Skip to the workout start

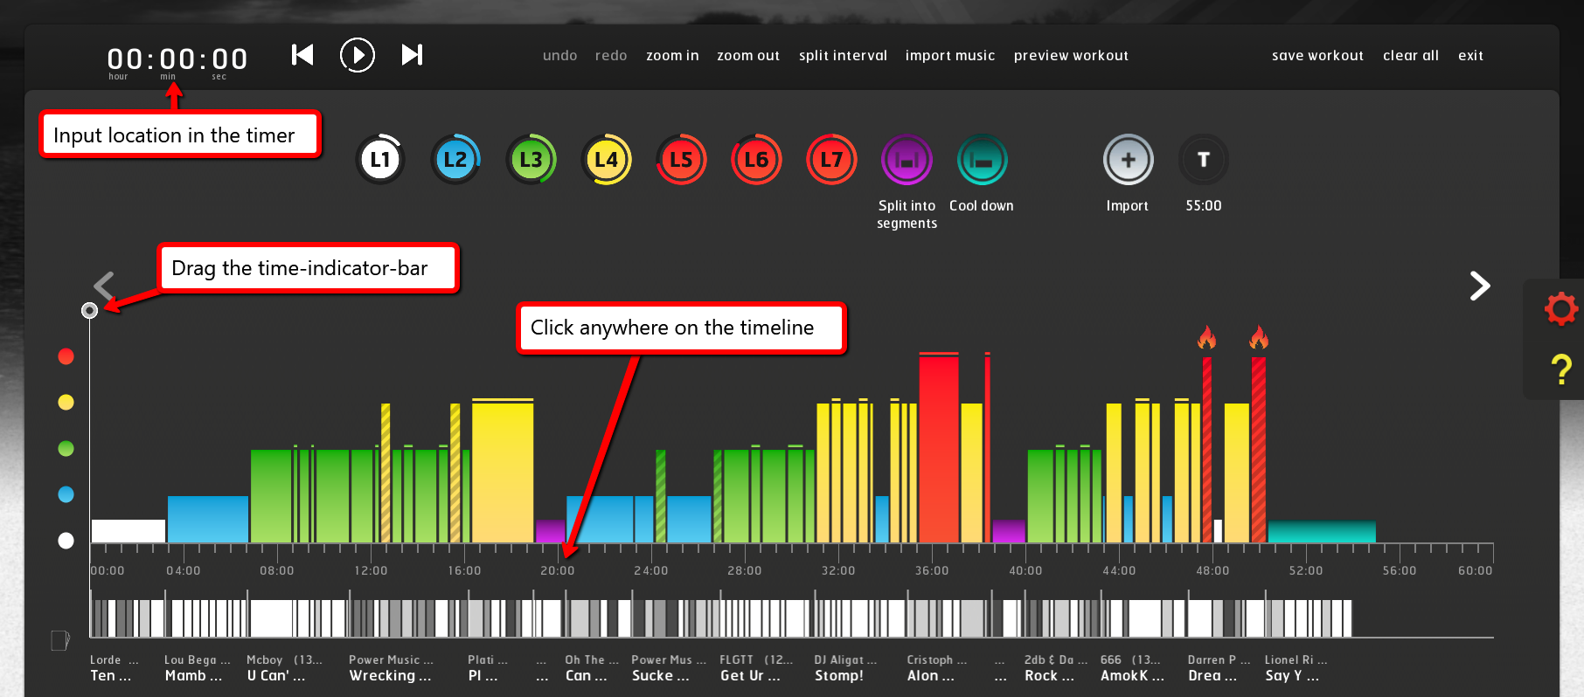coord(302,55)
